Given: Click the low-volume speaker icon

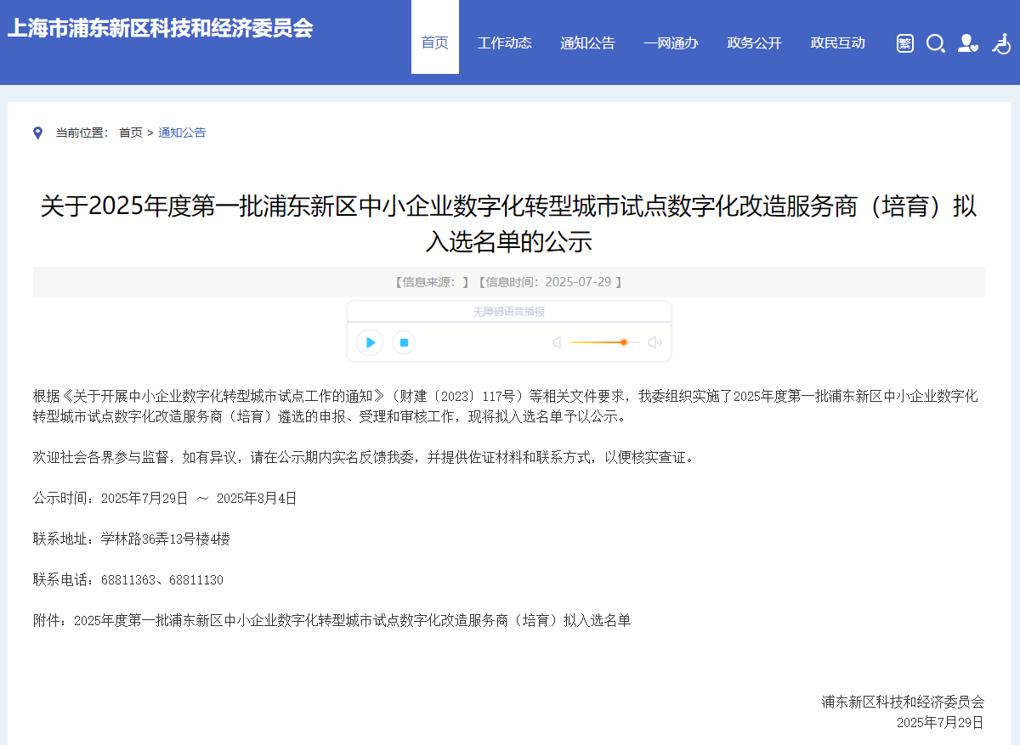Looking at the screenshot, I should tap(557, 342).
